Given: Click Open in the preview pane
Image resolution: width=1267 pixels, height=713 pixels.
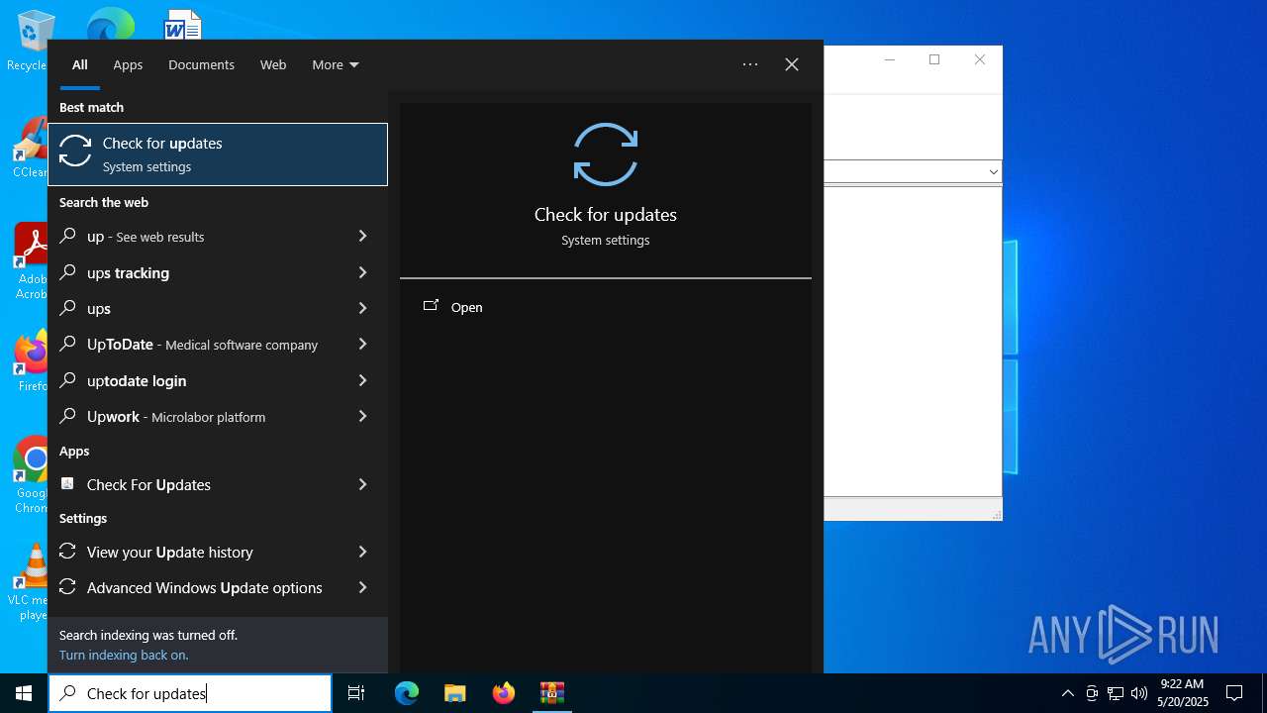Looking at the screenshot, I should click(x=467, y=307).
